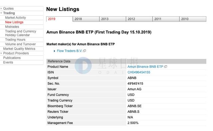Viewport: 213px width, 131px height.
Task: Switch to the 2018 tab
Action: tap(86, 19)
